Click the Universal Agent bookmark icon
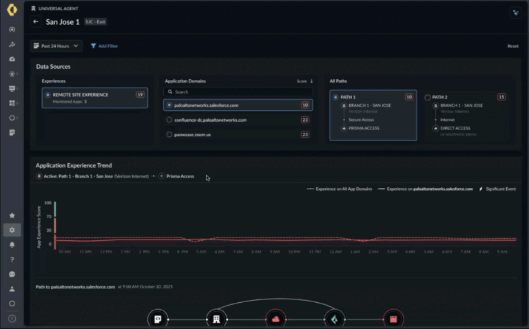 click(33, 8)
